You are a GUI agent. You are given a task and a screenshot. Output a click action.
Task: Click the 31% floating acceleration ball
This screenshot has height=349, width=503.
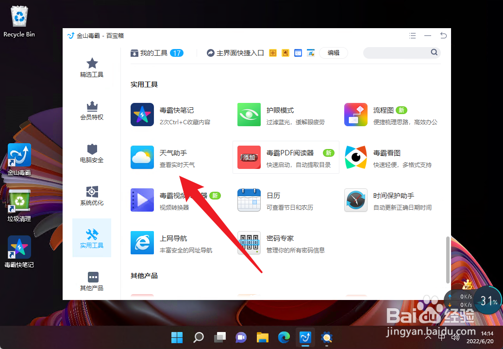coord(487,300)
